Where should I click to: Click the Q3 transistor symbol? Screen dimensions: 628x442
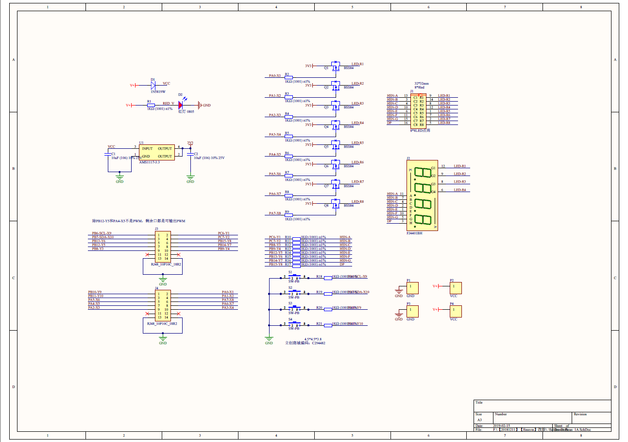(x=335, y=105)
